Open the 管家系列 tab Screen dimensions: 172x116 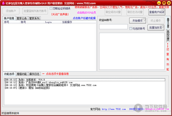point(34,18)
